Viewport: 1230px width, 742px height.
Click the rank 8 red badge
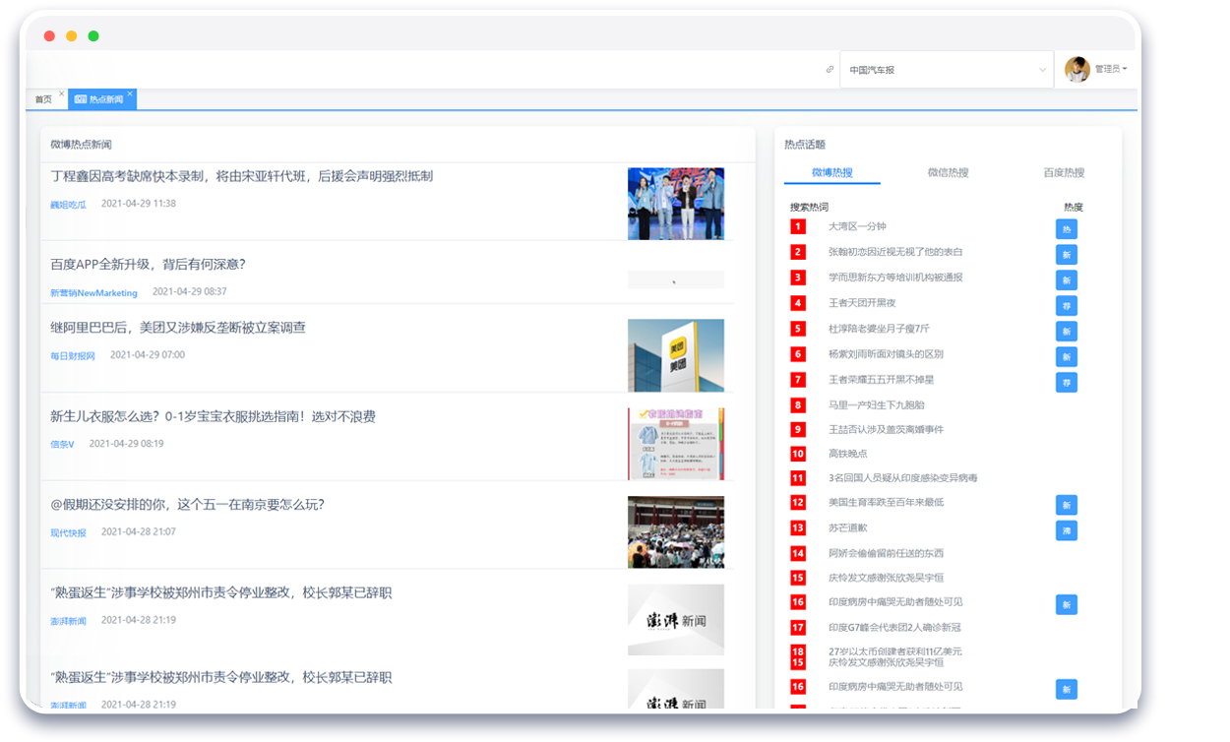tap(798, 404)
